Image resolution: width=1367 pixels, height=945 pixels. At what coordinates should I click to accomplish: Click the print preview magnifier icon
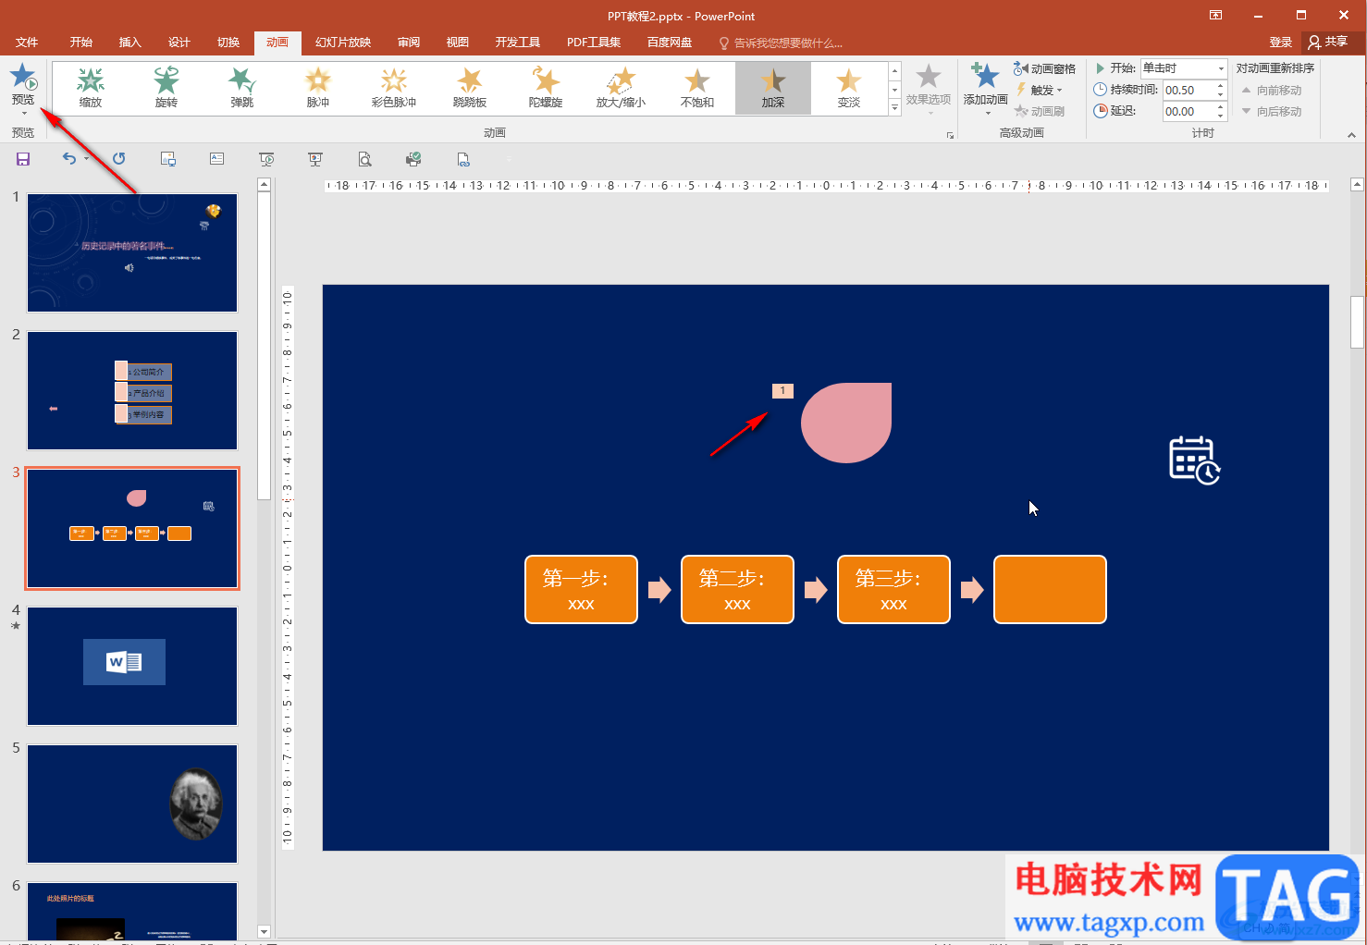365,159
